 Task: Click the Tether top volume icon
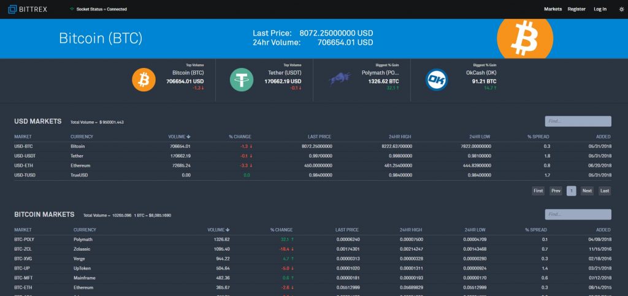pos(242,80)
